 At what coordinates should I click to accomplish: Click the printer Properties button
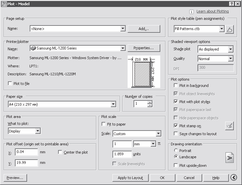(x=143, y=48)
